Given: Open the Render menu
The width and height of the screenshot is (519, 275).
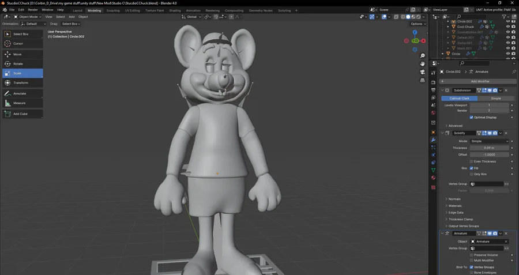Looking at the screenshot, I should pos(33,10).
